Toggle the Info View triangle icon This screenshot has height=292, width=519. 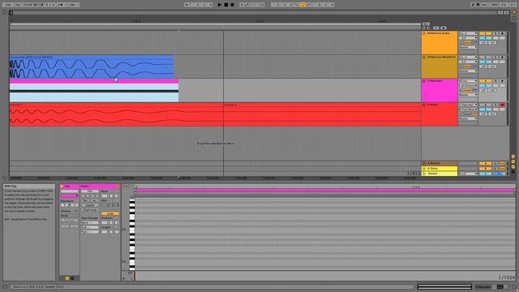point(5,287)
